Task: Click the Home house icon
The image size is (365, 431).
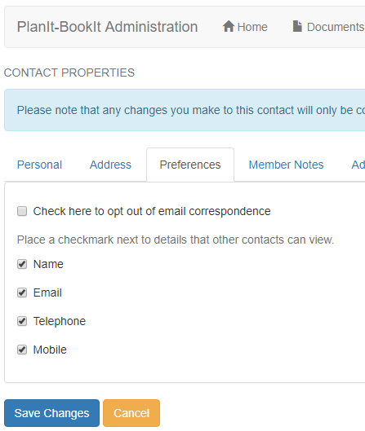Action: click(x=229, y=26)
